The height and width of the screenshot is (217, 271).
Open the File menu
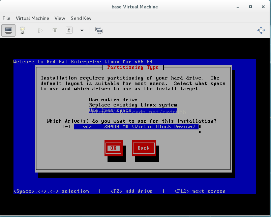click(6, 18)
